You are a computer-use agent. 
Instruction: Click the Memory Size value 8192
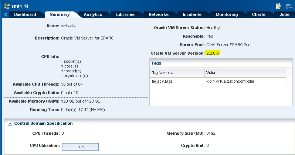pyautogui.click(x=211, y=133)
